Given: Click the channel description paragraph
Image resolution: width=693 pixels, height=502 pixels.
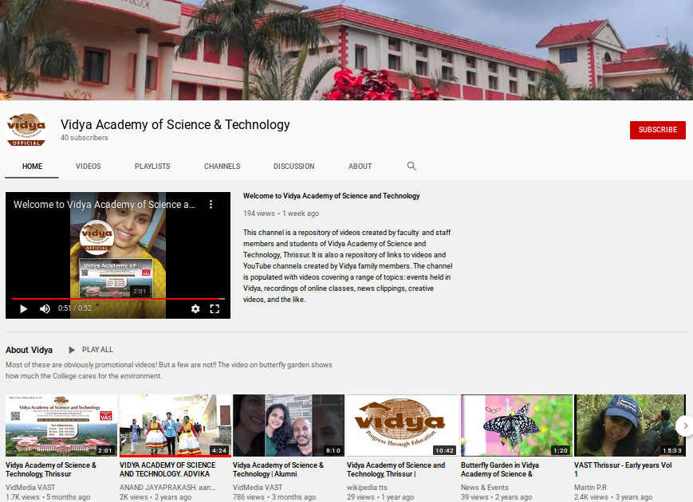Looking at the screenshot, I should tap(348, 266).
